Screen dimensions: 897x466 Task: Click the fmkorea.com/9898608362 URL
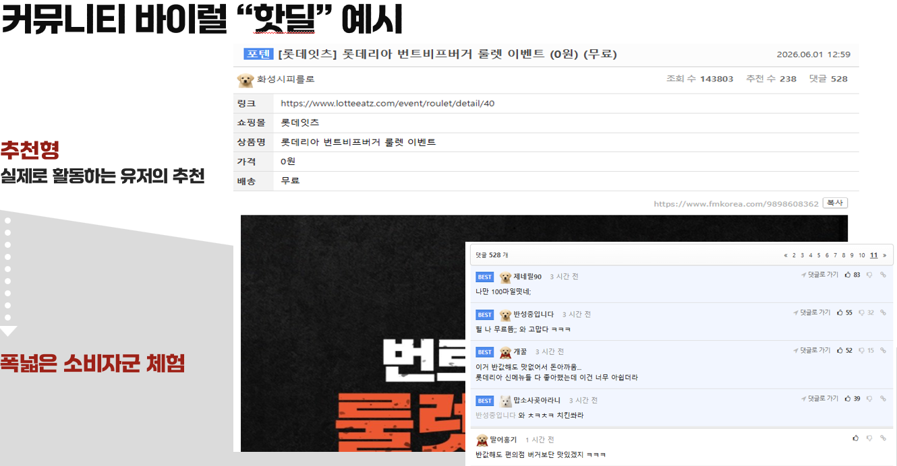736,203
